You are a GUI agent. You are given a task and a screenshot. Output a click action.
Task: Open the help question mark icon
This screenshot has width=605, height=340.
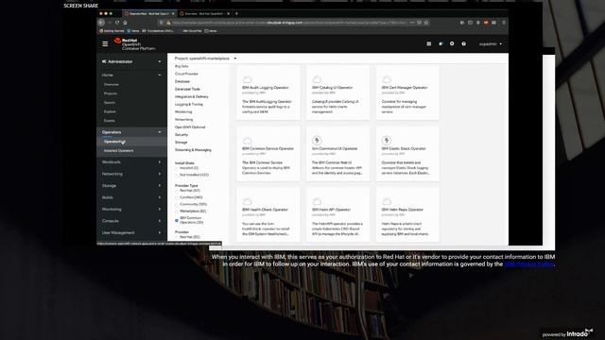pyautogui.click(x=463, y=44)
